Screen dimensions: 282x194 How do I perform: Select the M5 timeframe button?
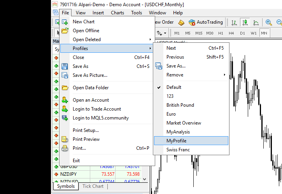(x=188, y=33)
